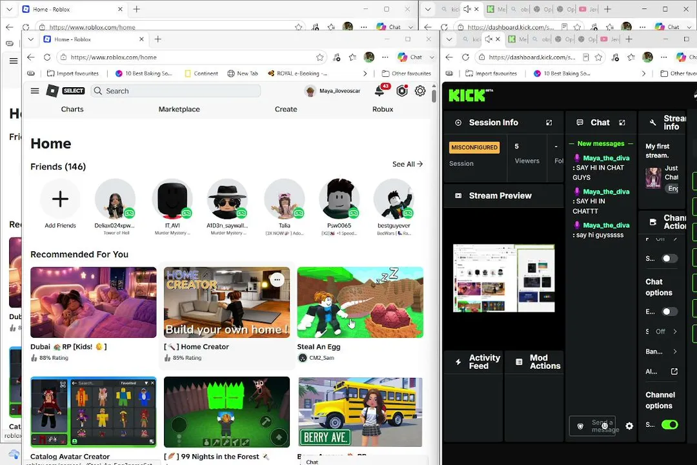This screenshot has height=465, width=697.
Task: Open the Marketplace tab in Roblox
Action: pos(179,109)
